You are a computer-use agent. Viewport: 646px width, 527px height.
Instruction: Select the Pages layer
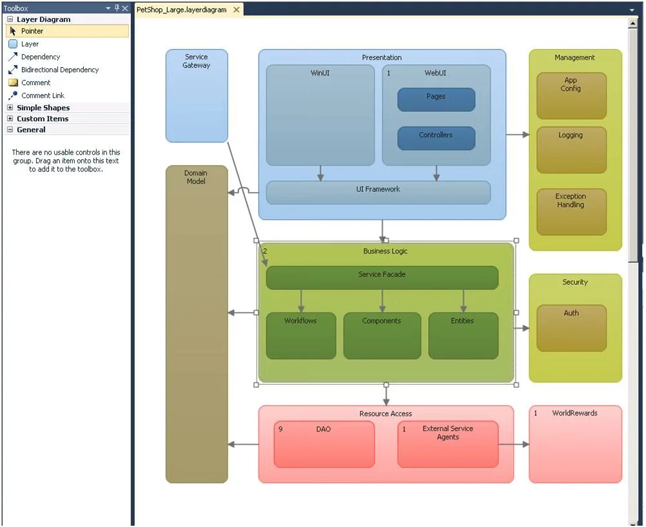click(x=436, y=100)
